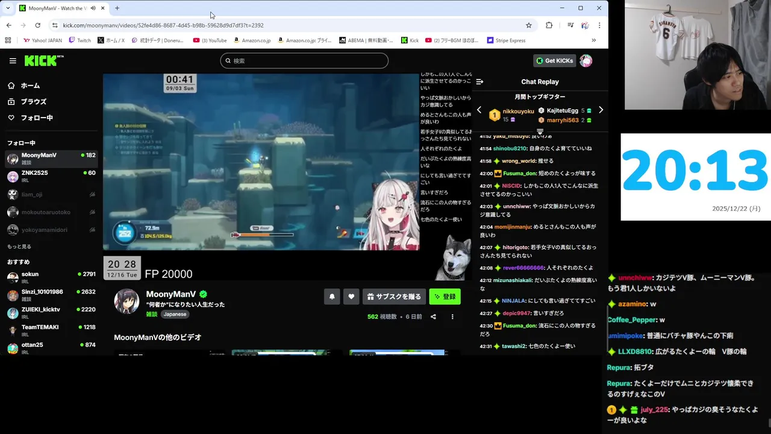
Task: Open the Stripe Express bookmark
Action: tap(506, 40)
